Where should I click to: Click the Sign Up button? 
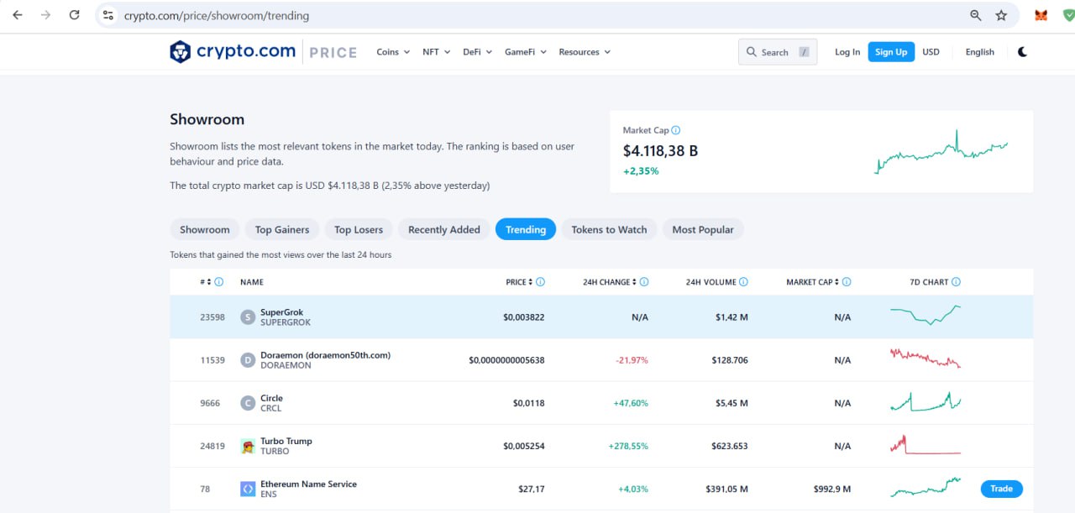891,52
